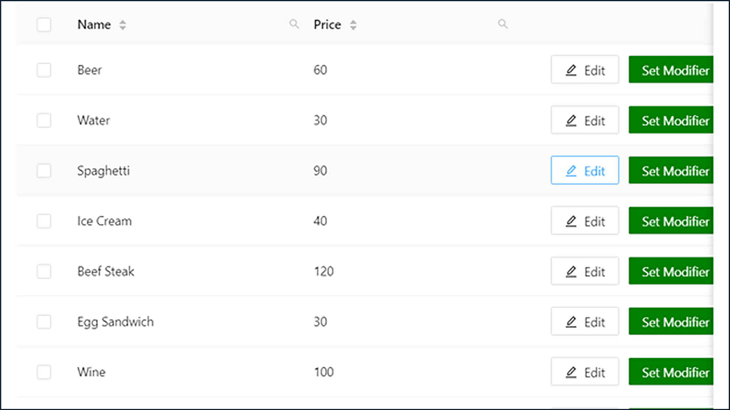Edit the Beer item
This screenshot has width=730, height=410.
tap(585, 70)
